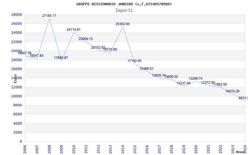The height and width of the screenshot is (155, 248).
Task: Click the 13699.35 data label
Action: click(x=171, y=77)
